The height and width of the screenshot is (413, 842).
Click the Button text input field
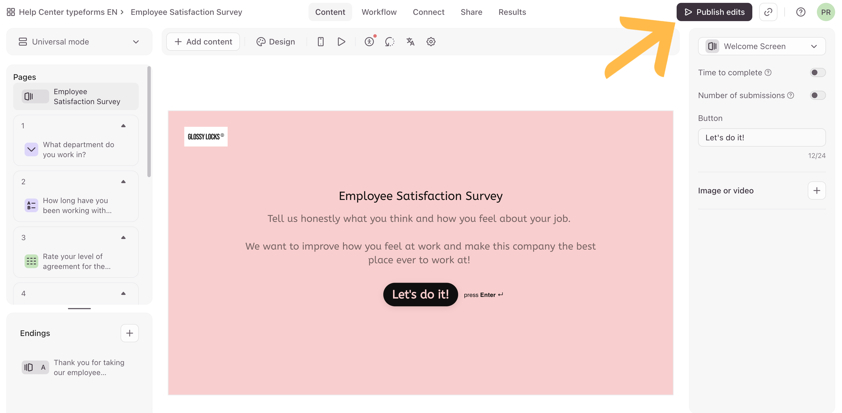pos(761,137)
